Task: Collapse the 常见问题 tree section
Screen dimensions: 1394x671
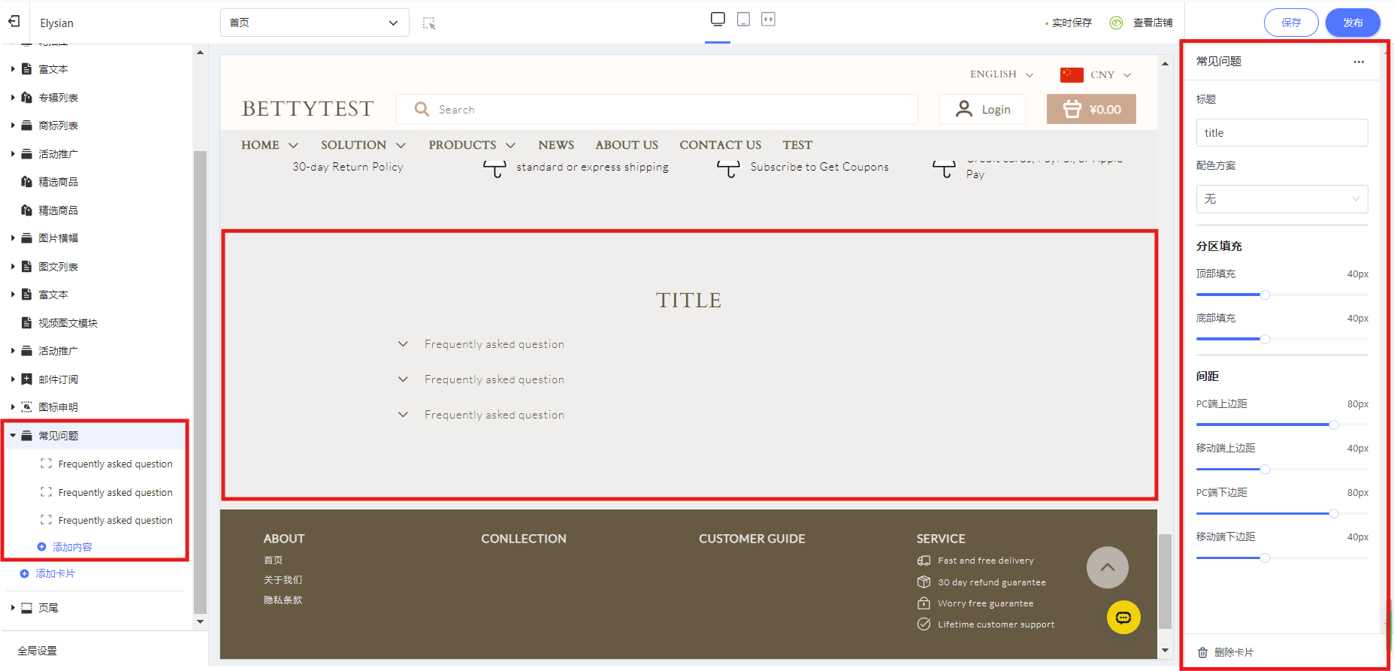Action: click(x=13, y=436)
